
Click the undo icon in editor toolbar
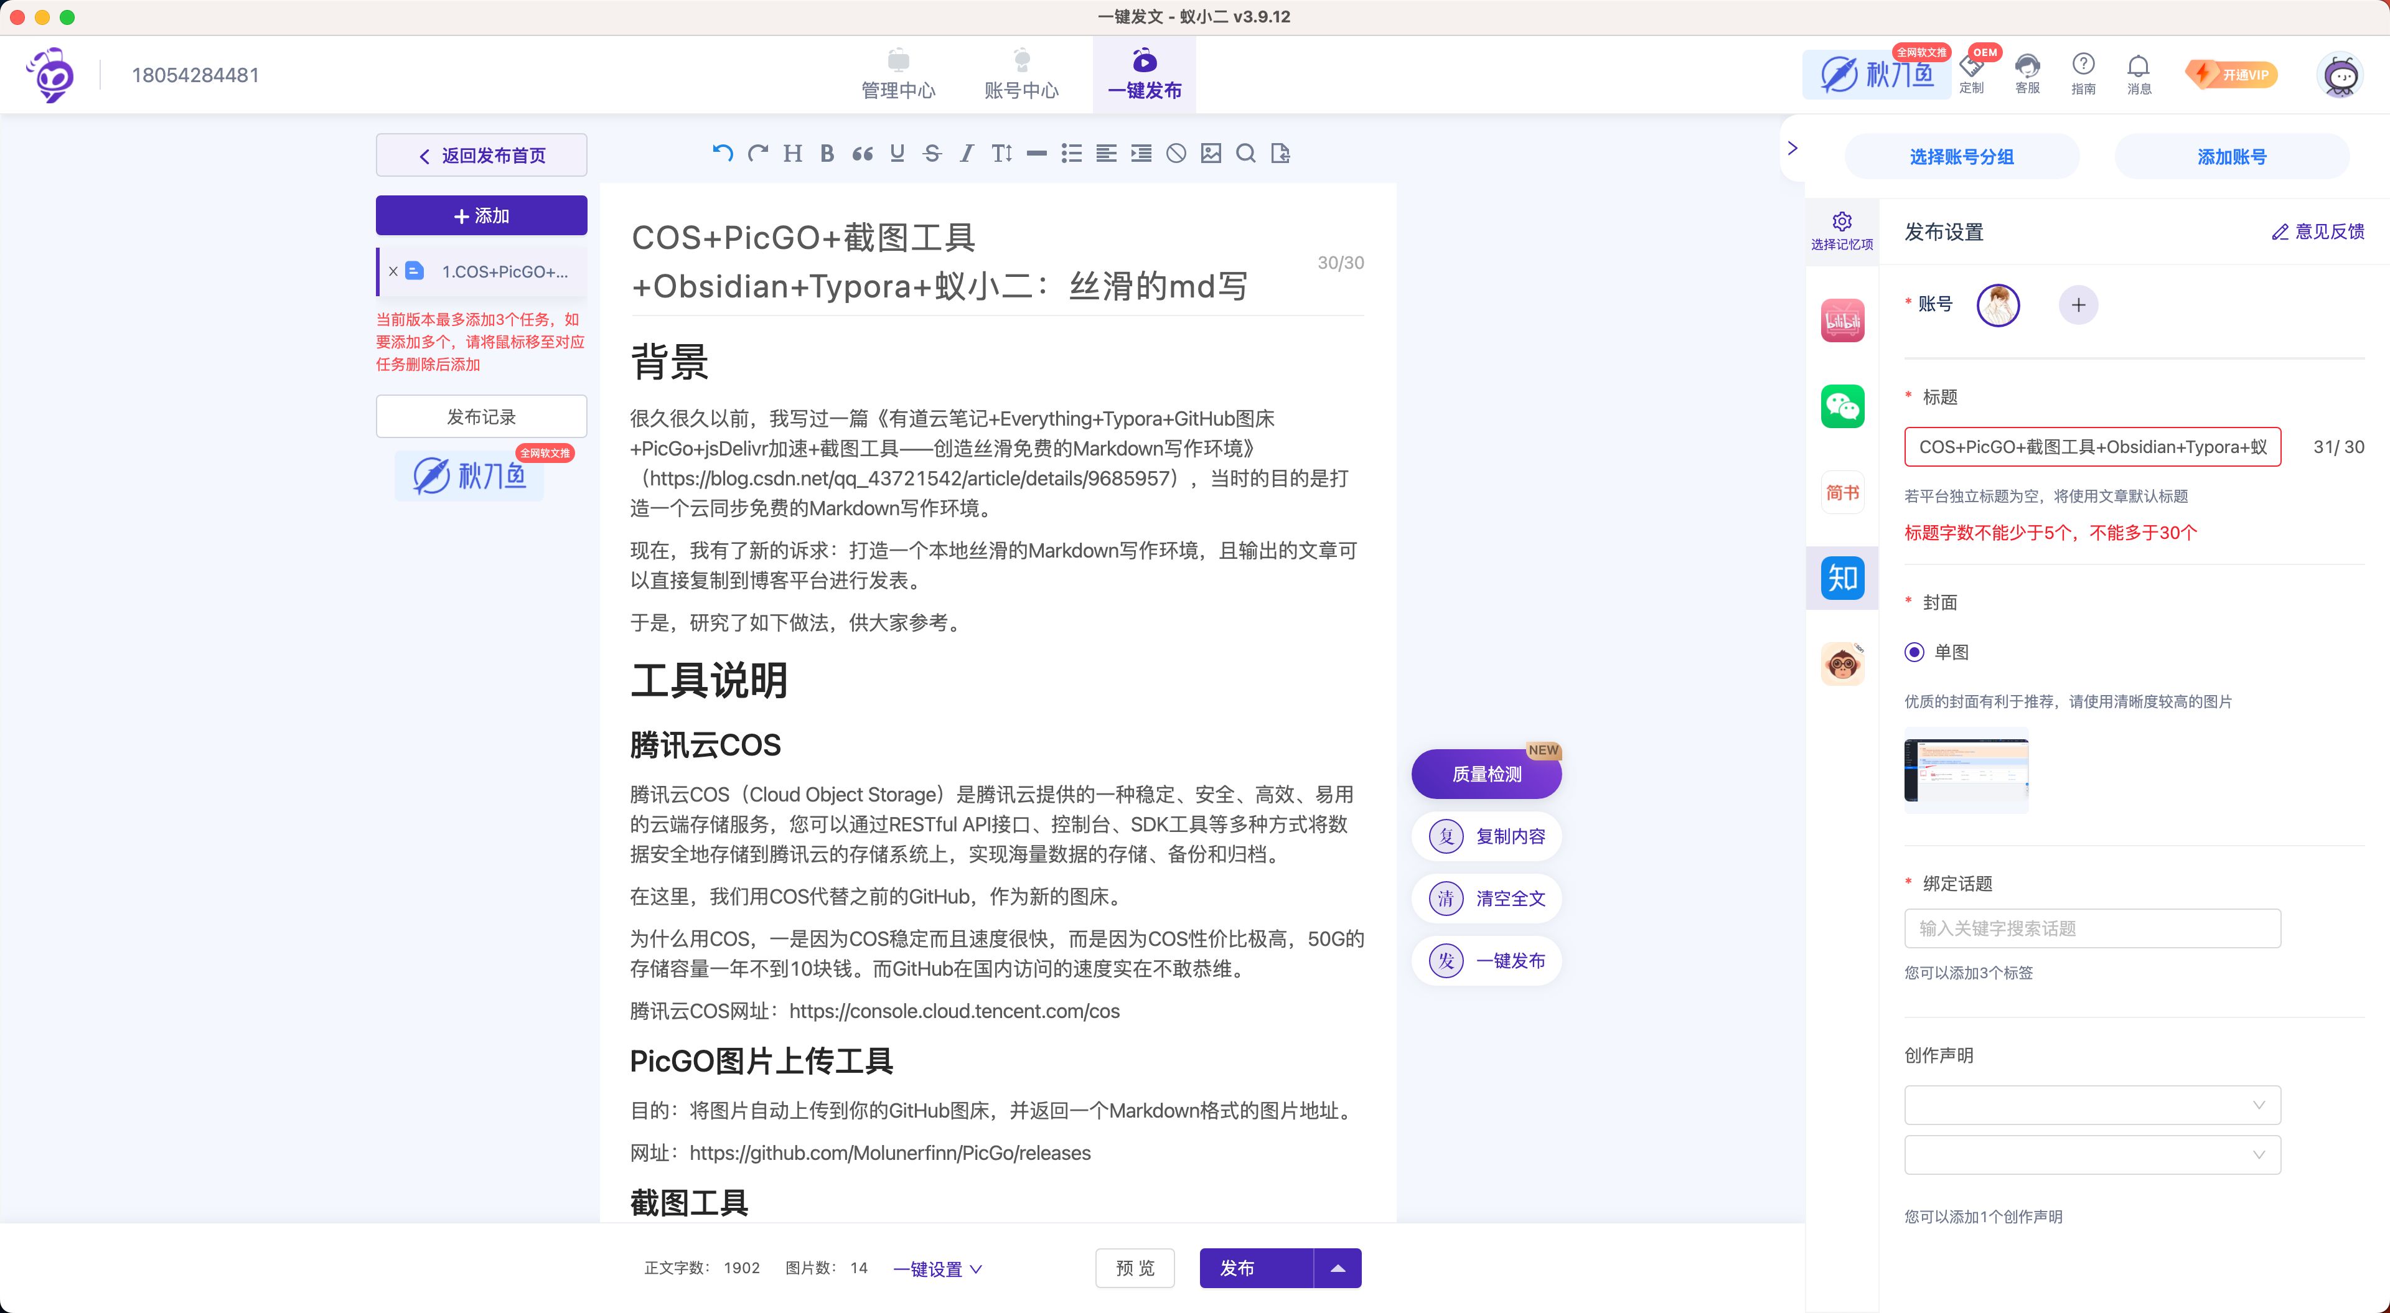[723, 153]
